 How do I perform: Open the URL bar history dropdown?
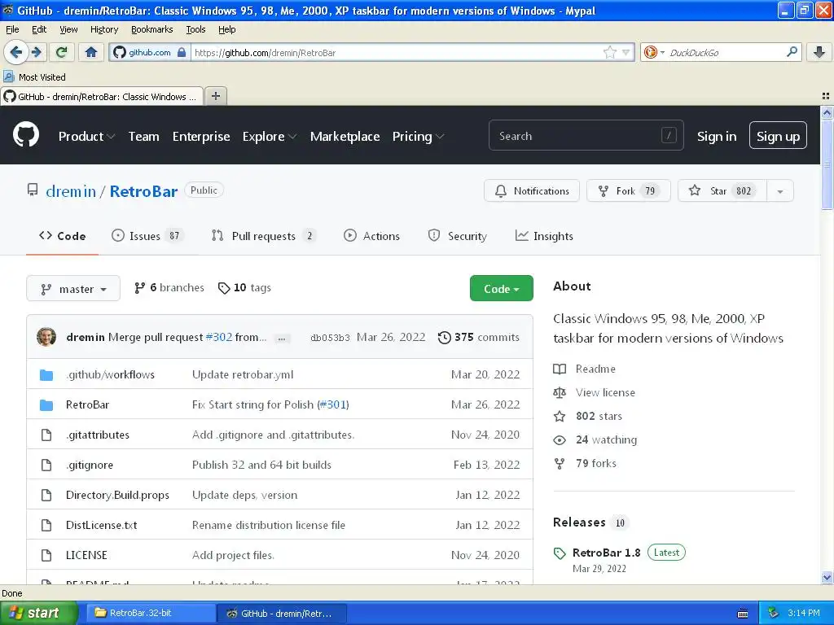coord(626,52)
